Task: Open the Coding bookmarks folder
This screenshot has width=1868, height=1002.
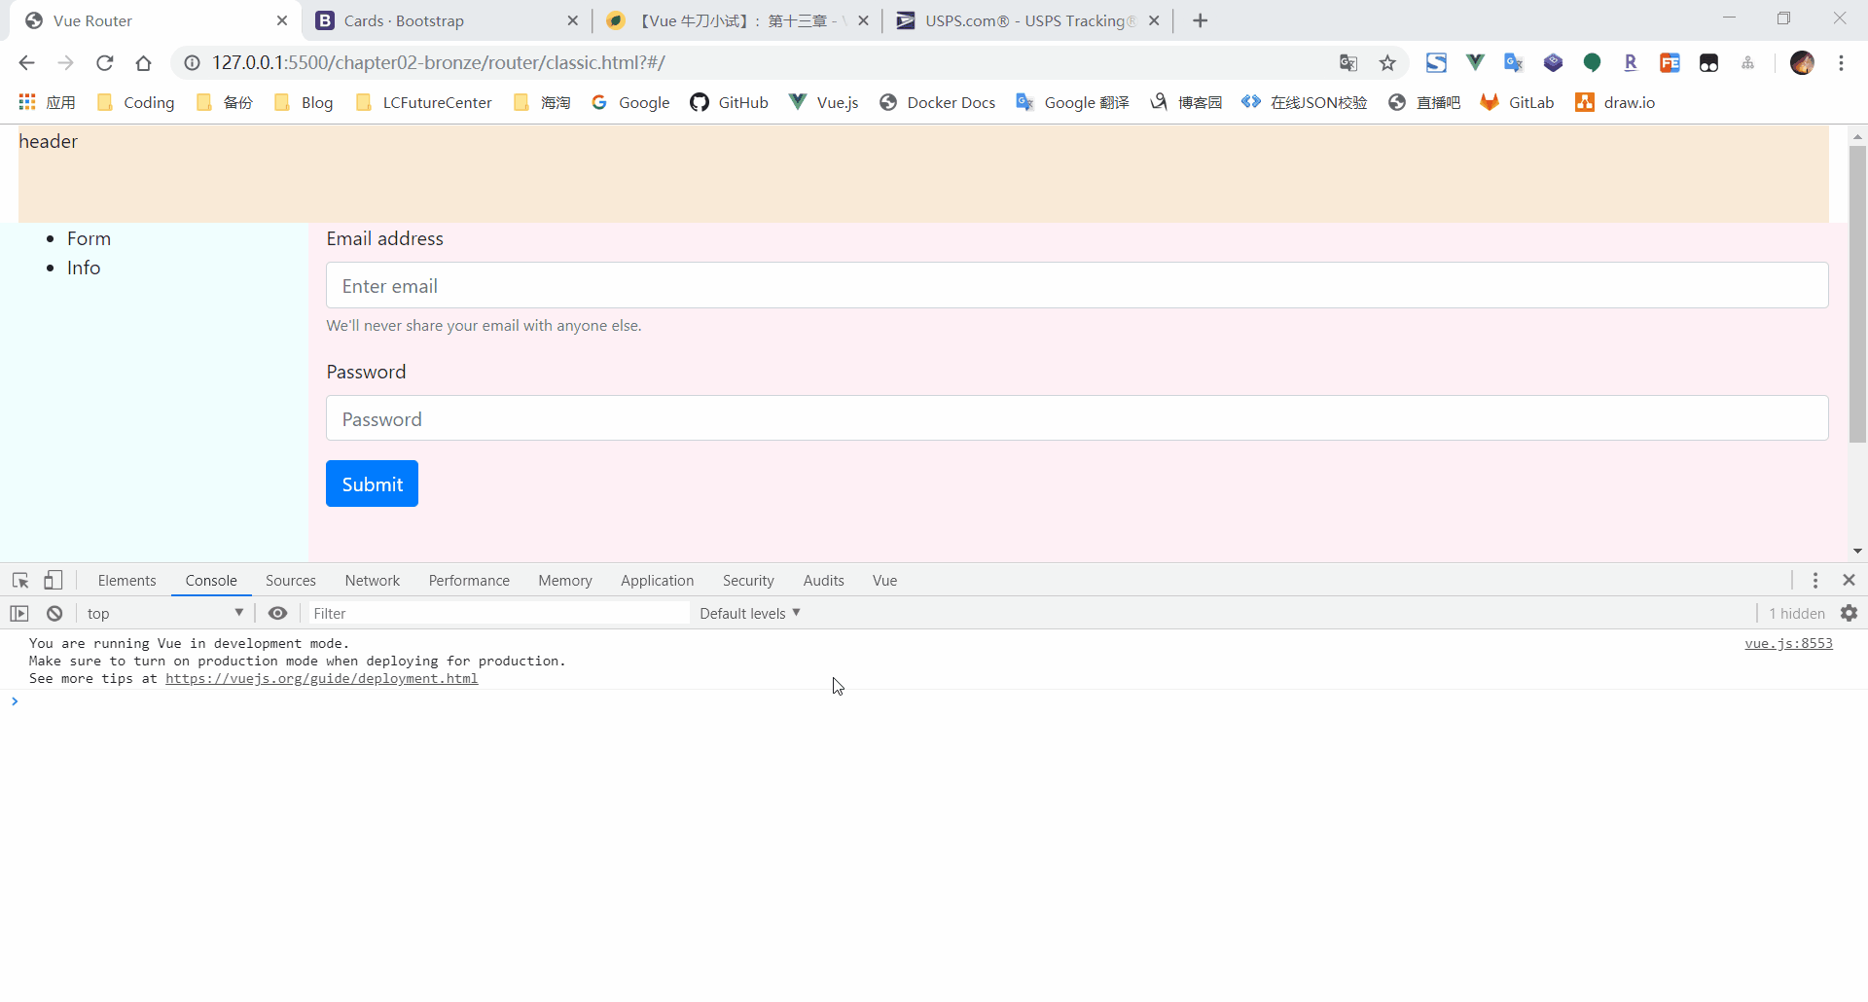Action: point(135,102)
